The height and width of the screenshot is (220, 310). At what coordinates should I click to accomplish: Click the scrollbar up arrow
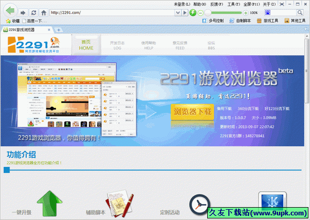pyautogui.click(x=307, y=36)
